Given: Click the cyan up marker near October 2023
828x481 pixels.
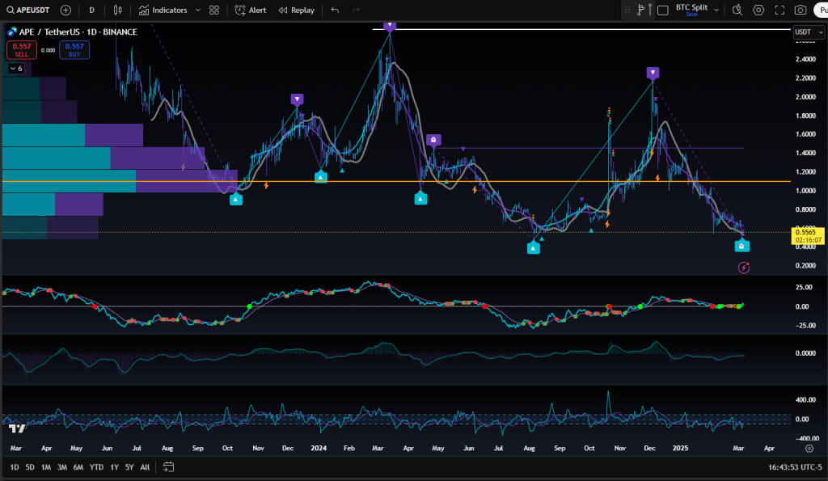Looking at the screenshot, I should tap(236, 199).
